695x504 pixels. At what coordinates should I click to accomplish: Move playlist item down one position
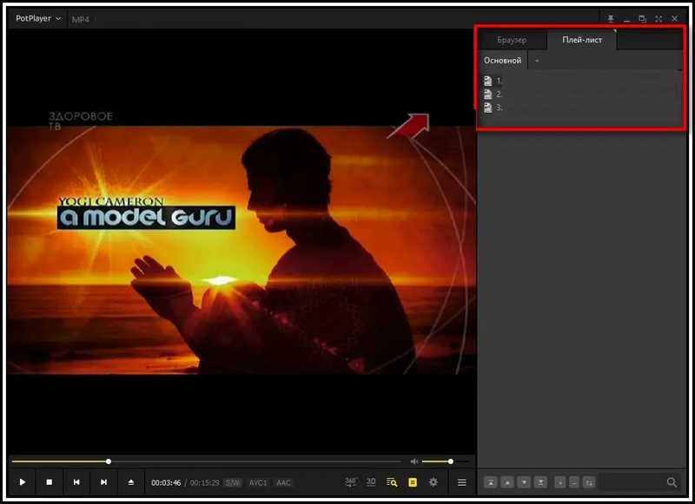pyautogui.click(x=524, y=482)
